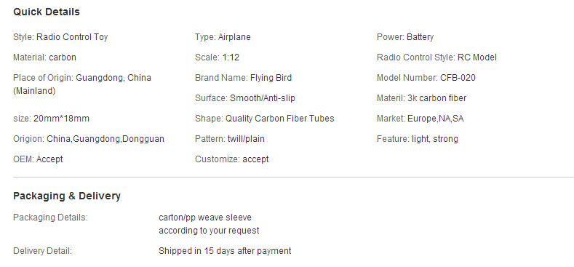Click Radio Control Style: RC Model
Screen dimensions: 574x267
click(437, 57)
